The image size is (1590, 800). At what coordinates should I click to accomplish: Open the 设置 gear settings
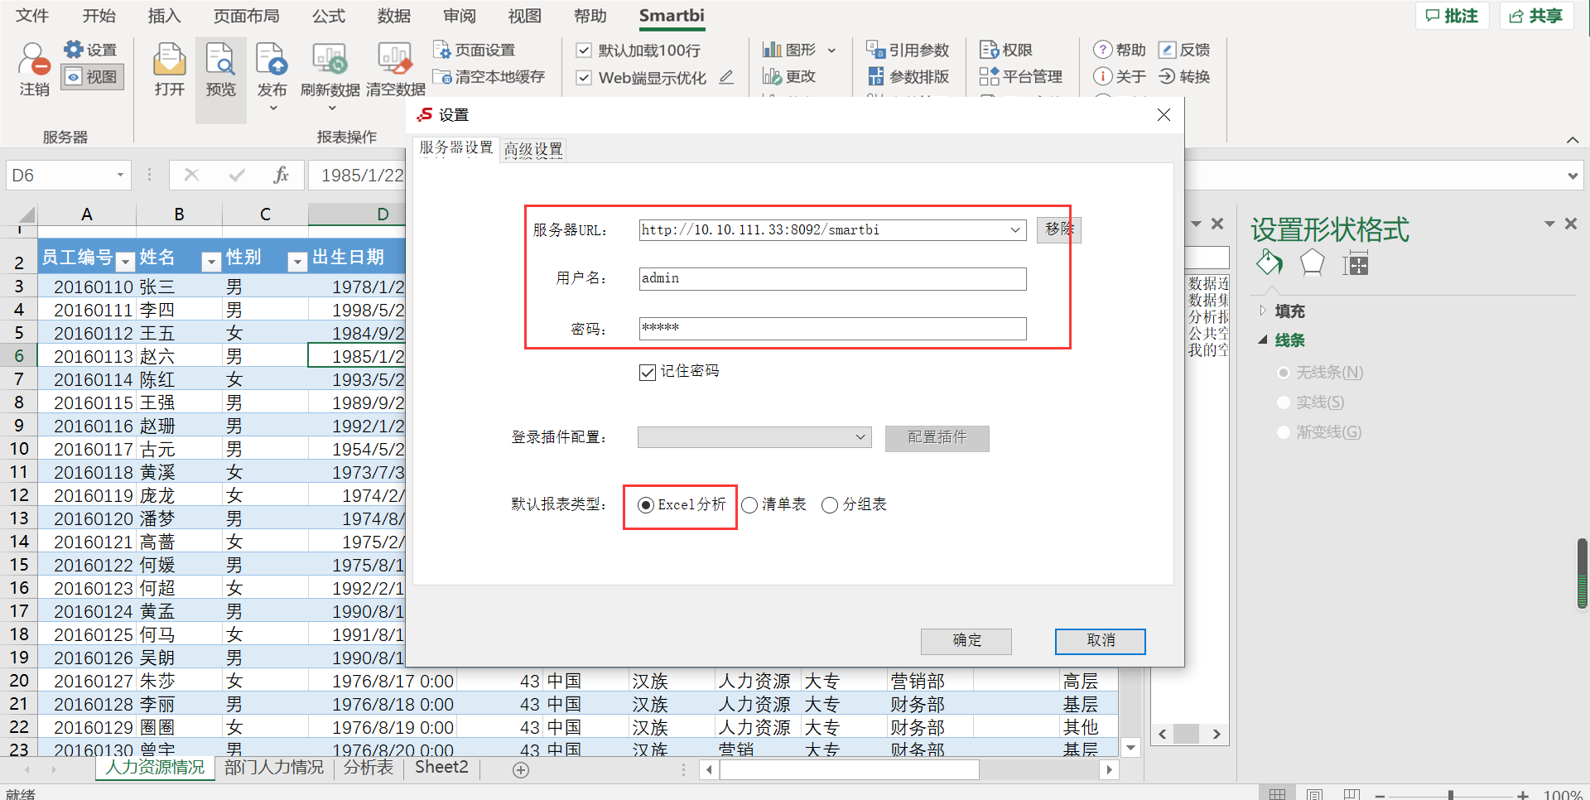pyautogui.click(x=89, y=50)
